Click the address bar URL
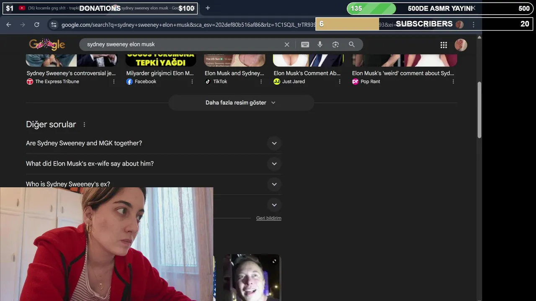This screenshot has width=536, height=301. click(188, 25)
